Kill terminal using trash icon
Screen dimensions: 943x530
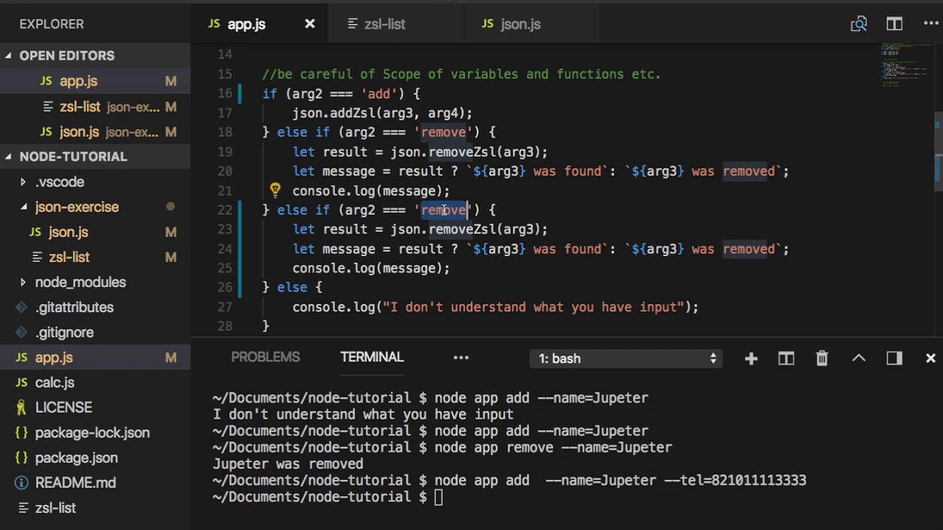822,358
